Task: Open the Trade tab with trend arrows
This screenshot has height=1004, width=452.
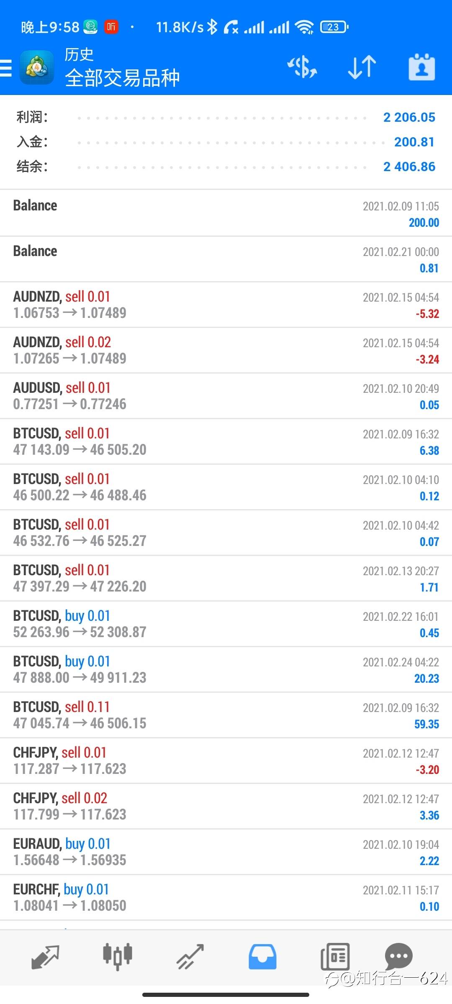Action: (x=190, y=957)
